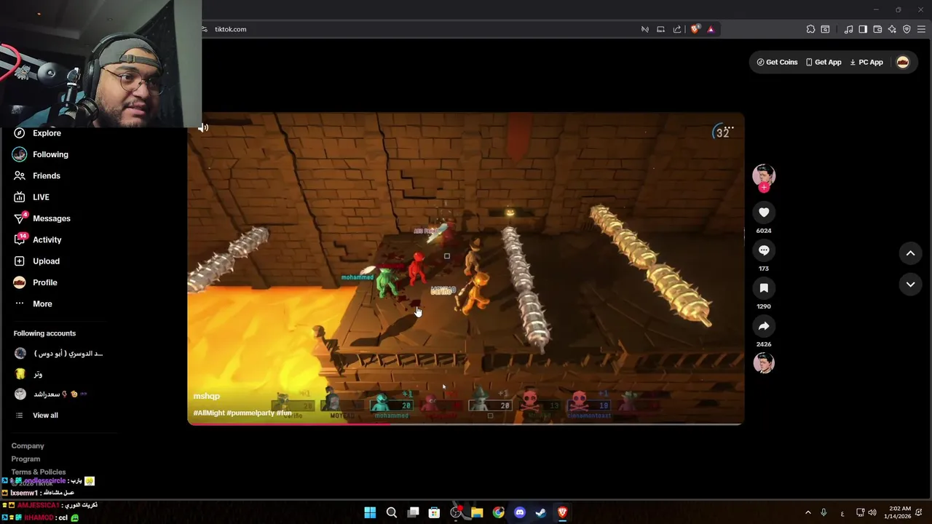Click the Get Coins button
This screenshot has height=524, width=932.
click(x=777, y=63)
